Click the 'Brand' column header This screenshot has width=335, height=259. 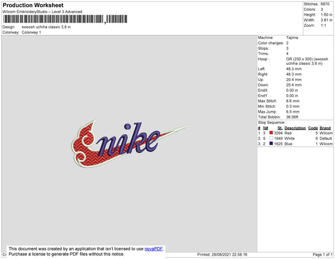(325, 128)
